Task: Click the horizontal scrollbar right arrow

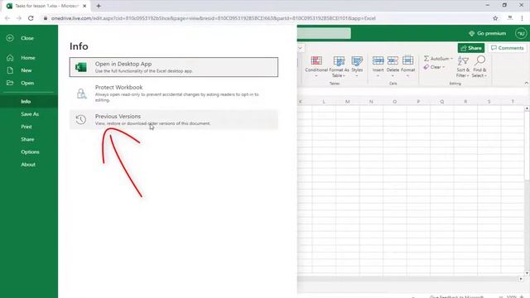Action: pyautogui.click(x=521, y=279)
